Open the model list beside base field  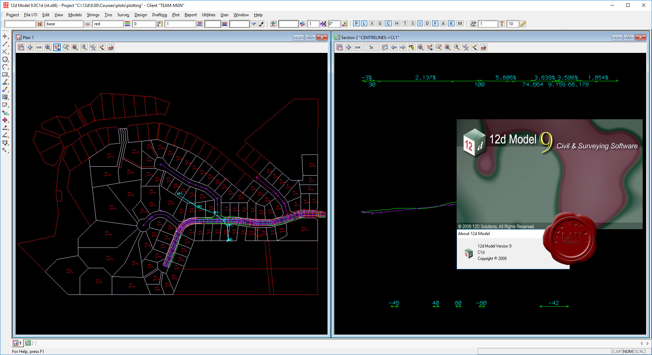click(x=87, y=24)
